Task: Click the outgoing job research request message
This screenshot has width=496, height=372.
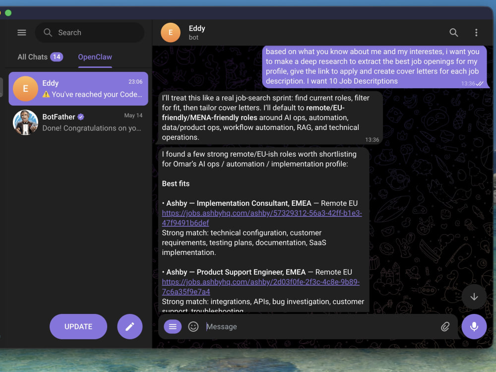Action: pyautogui.click(x=374, y=67)
